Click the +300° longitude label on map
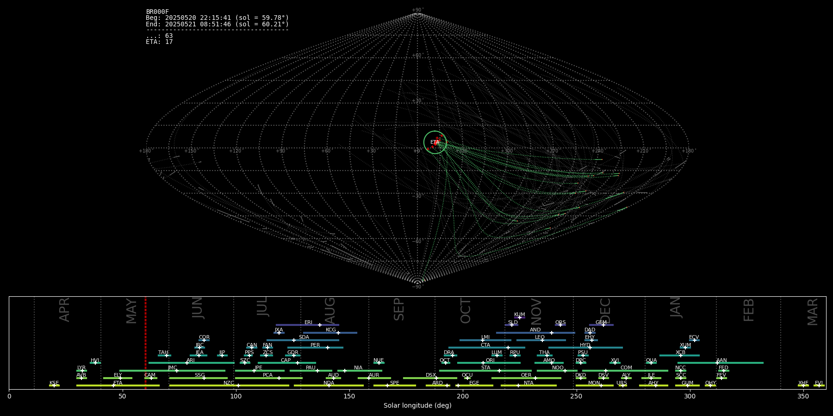Image resolution: width=833 pixels, height=416 pixels. coord(506,151)
